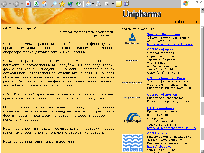Open the Back history dropdown arrow
Image resolution: width=204 pixels, height=153 pixels.
click(x=10, y=4)
